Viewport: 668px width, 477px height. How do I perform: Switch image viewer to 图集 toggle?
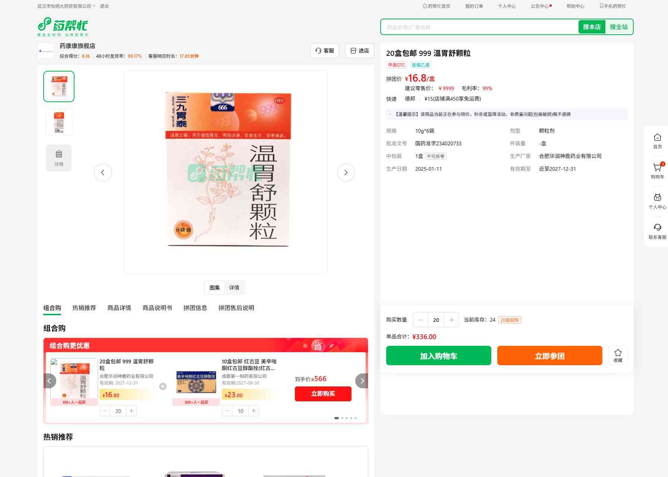point(215,288)
